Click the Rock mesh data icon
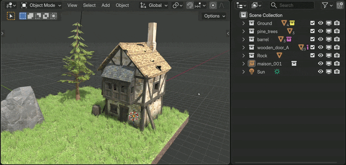The width and height of the screenshot is (346, 165). pos(279,55)
